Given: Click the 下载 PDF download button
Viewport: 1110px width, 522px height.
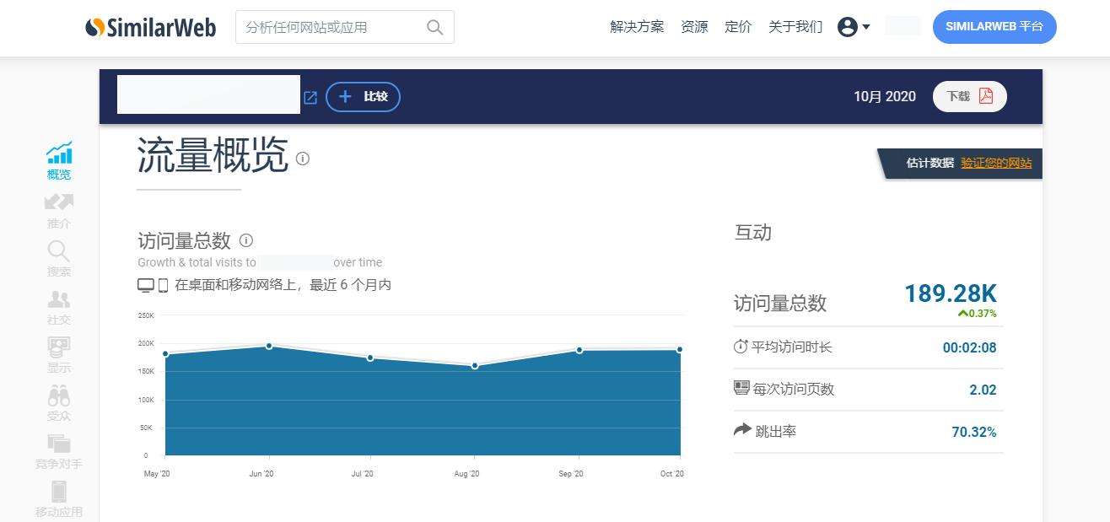Looking at the screenshot, I should click(x=969, y=96).
